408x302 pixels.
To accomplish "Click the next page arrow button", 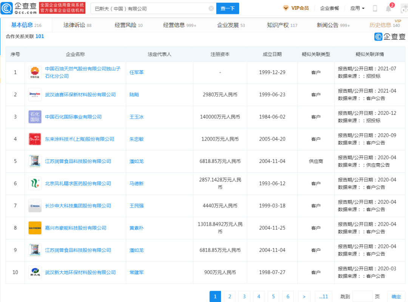I will [x=304, y=297].
